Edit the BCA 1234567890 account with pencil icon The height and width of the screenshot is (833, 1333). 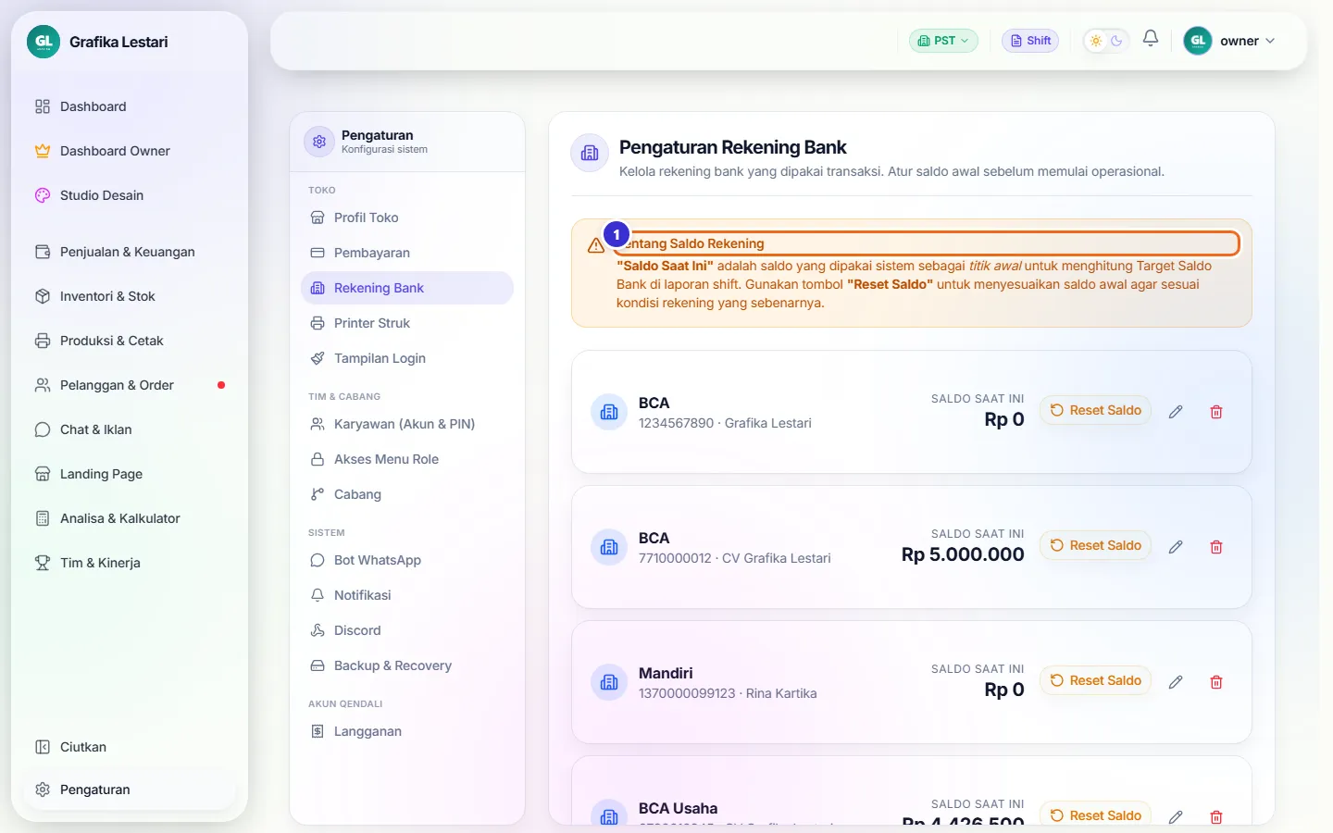pyautogui.click(x=1176, y=412)
